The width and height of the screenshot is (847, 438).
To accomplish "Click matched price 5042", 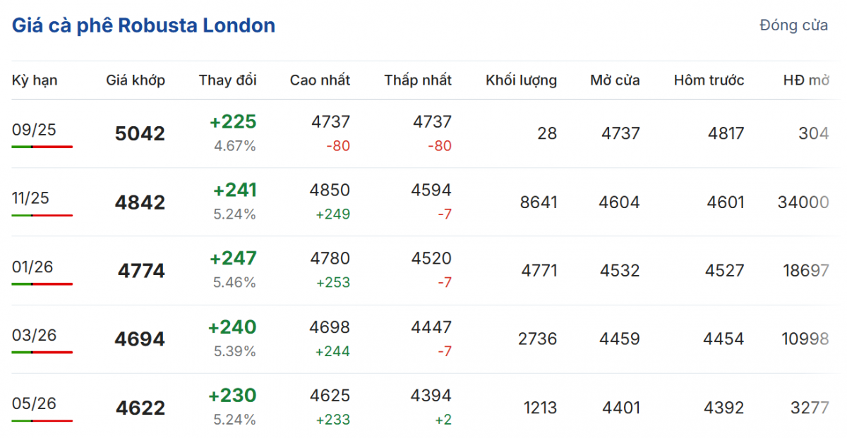I will [x=140, y=134].
